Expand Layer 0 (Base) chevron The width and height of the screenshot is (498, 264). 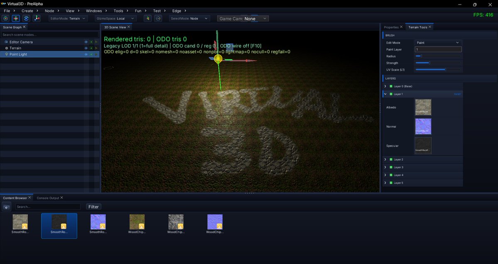(x=385, y=86)
